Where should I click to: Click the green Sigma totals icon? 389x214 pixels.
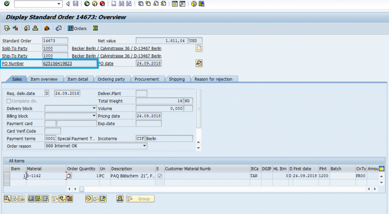[x=95, y=28]
